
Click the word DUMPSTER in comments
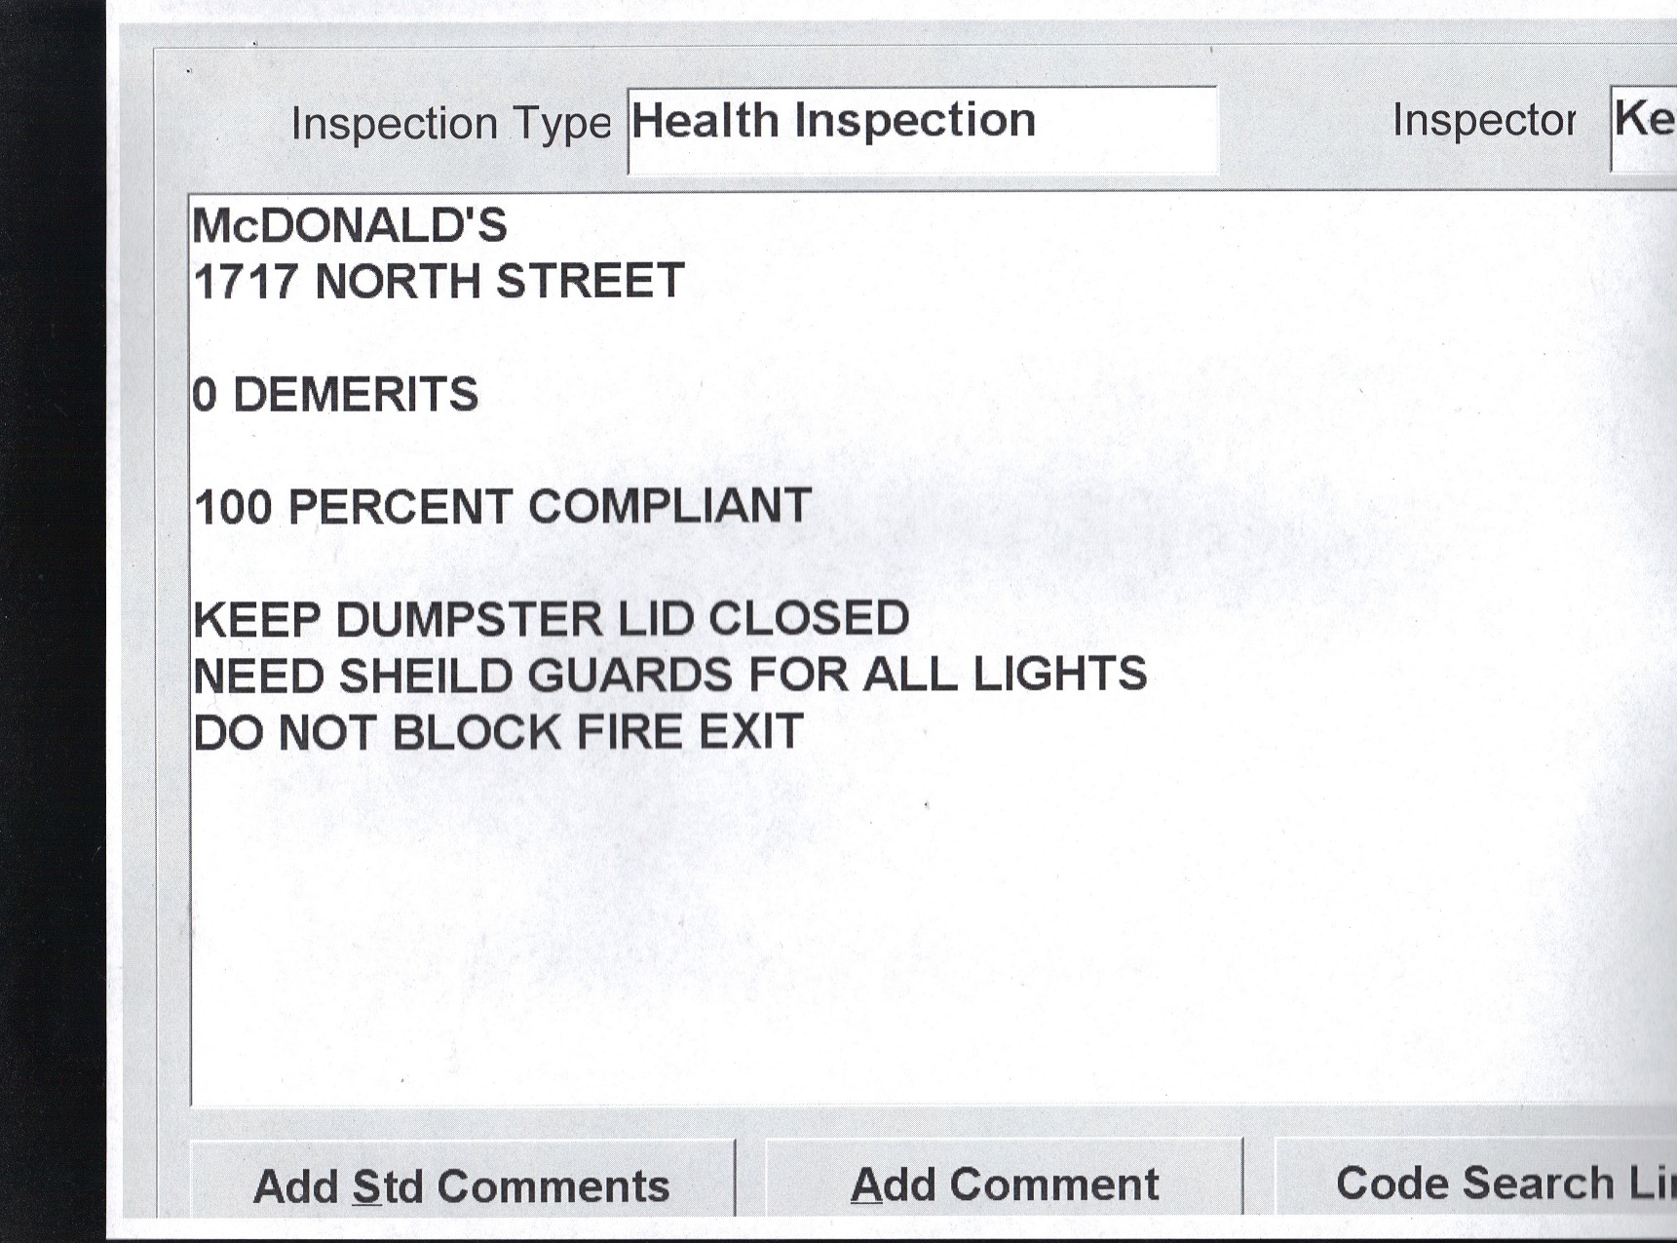coord(469,619)
